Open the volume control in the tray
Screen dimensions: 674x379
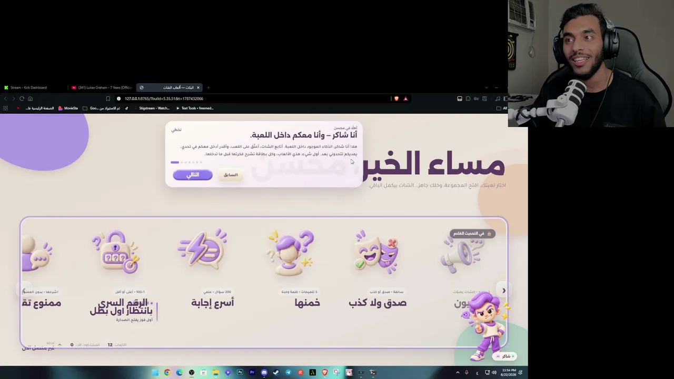[x=494, y=373]
